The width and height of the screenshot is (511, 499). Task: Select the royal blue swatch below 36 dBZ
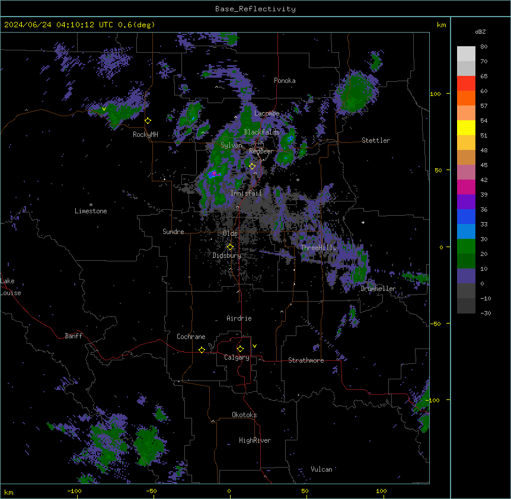point(466,216)
